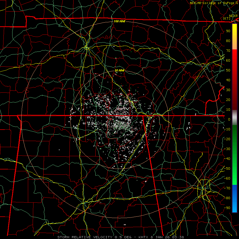Viewport: 239px width, 239px height.
Task: Click the "03:38" timestamp in the bottom caption
Action: point(178,237)
